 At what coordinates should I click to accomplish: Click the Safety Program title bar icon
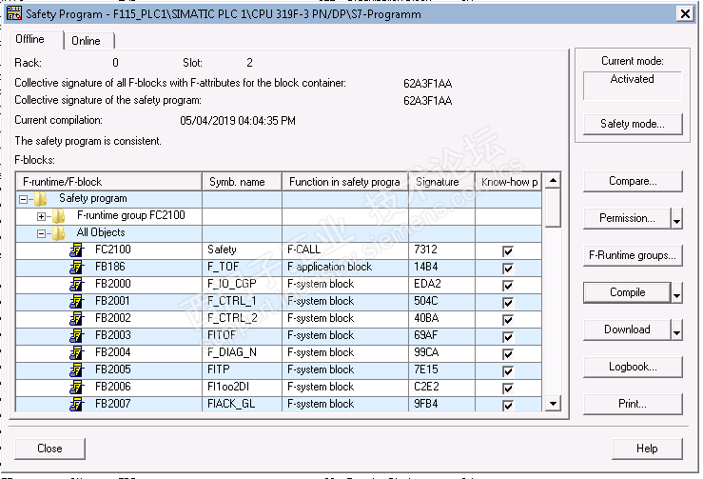14,14
